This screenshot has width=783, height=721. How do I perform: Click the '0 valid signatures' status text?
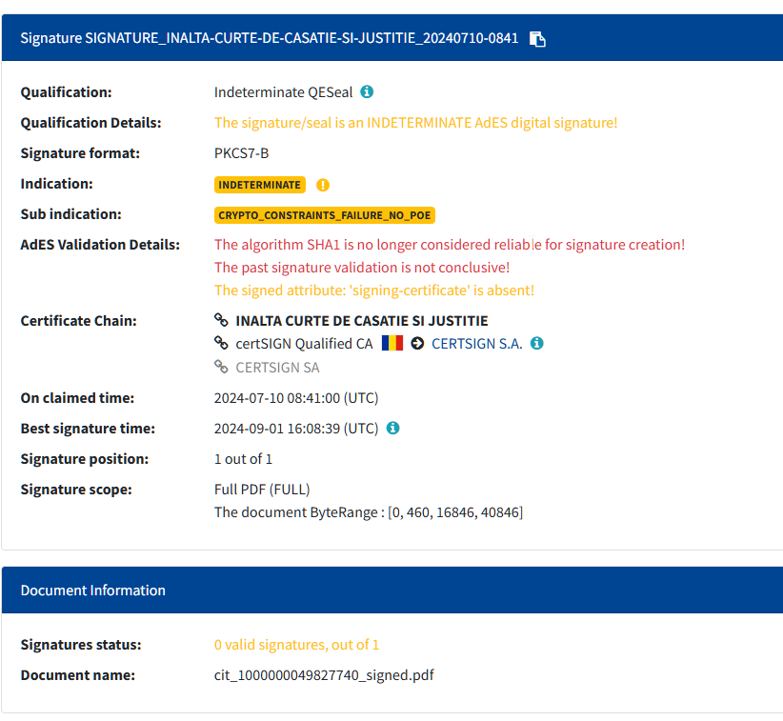tap(297, 644)
